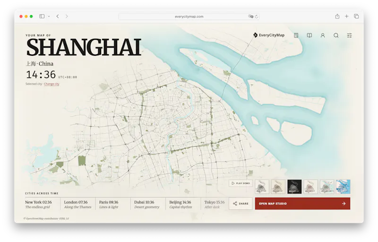378x242 pixels.
Task: Click the Your Map Of label
Action: 38,35
